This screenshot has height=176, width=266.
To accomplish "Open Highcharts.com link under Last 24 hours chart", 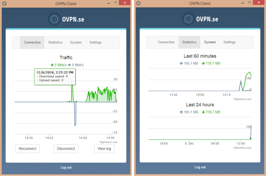I will 242,148.
